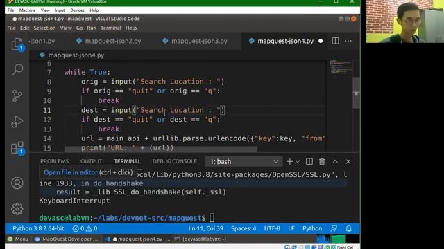Open the editor More Actions ellipsis
This screenshot has height=249, width=444.
pyautogui.click(x=348, y=41)
